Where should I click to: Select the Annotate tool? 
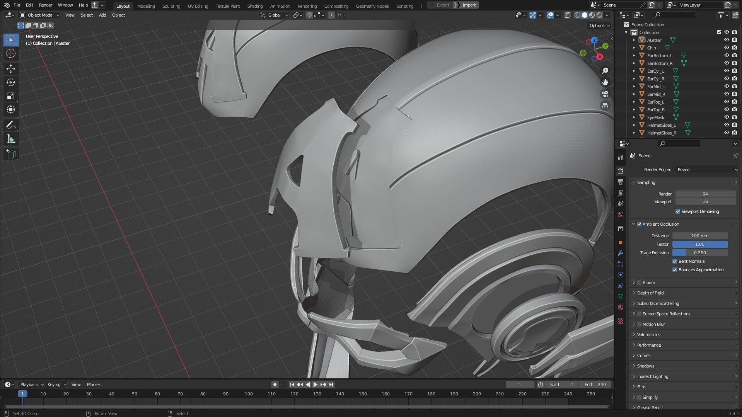(x=11, y=125)
